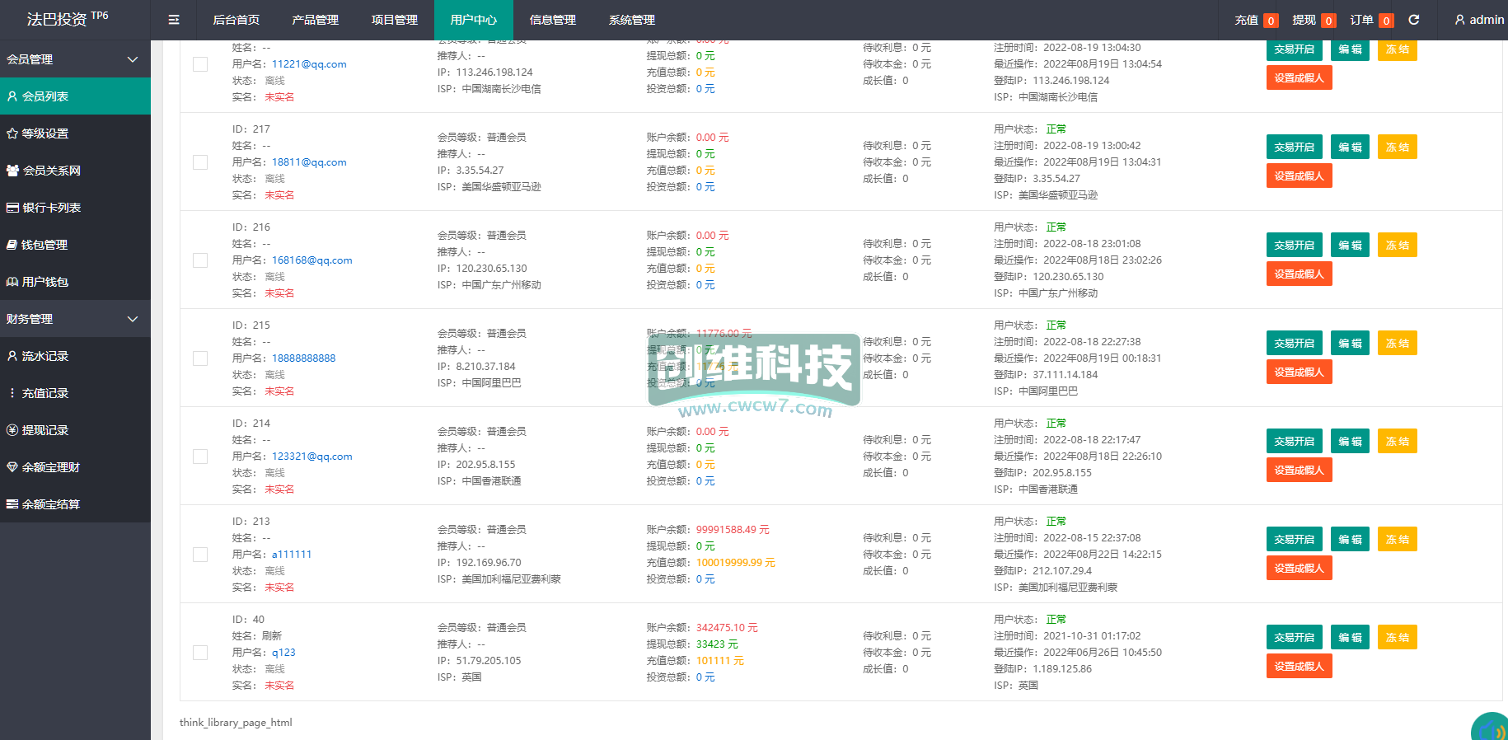Viewport: 1508px width, 740px height.
Task: Select 钱包管理 in the sidebar
Action: click(75, 245)
